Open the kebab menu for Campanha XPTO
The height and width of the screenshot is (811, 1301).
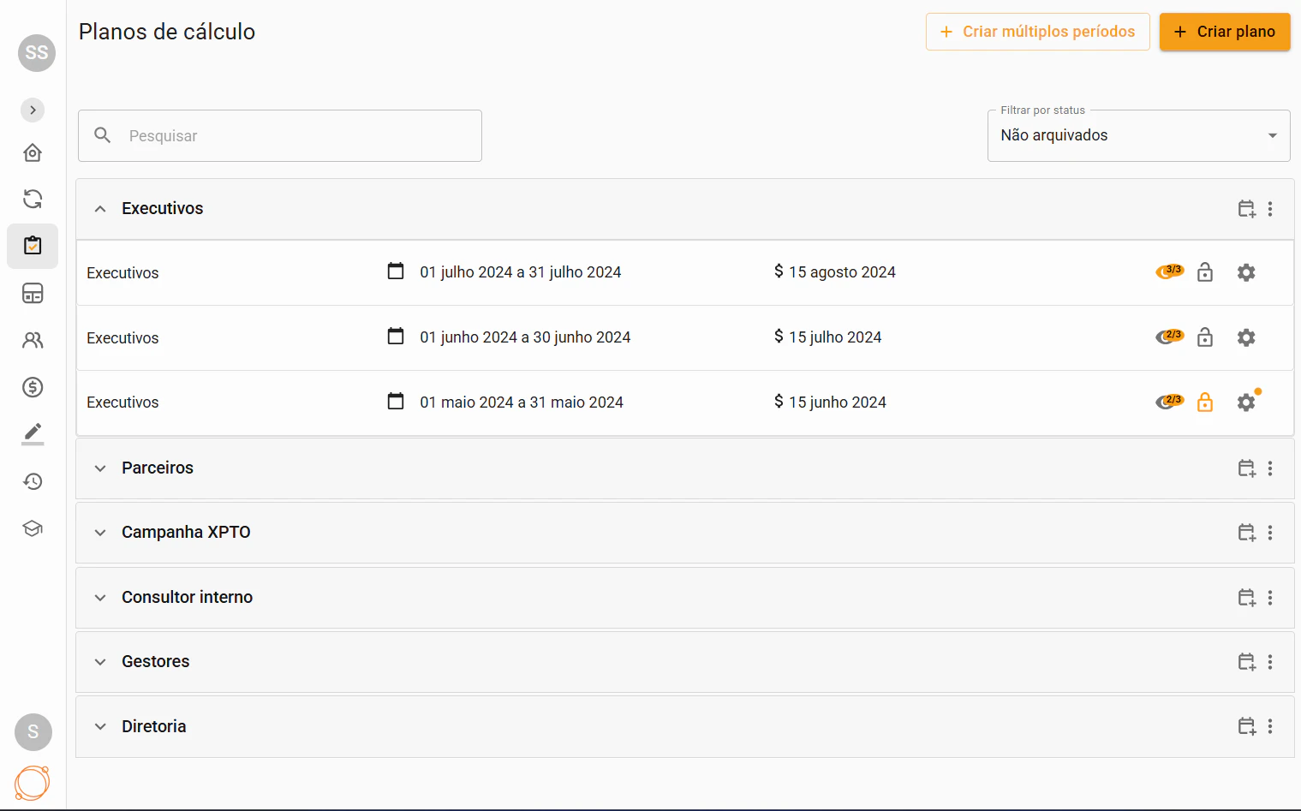click(x=1270, y=533)
